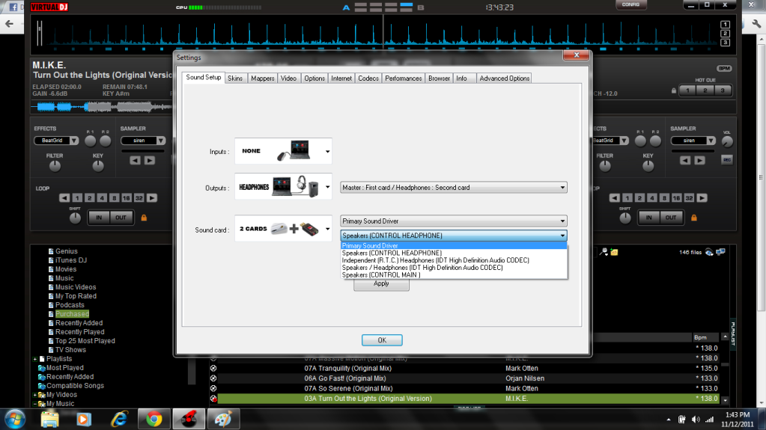Trigger right deck hot cue 3
The width and height of the screenshot is (766, 430).
coord(723,90)
